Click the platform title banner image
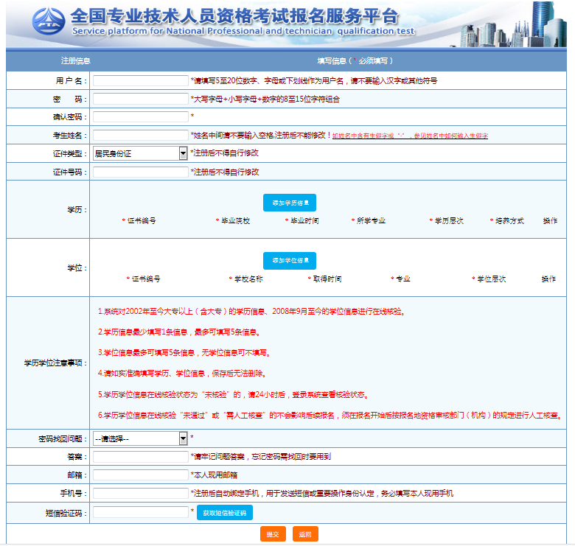The image size is (575, 546). point(243,24)
